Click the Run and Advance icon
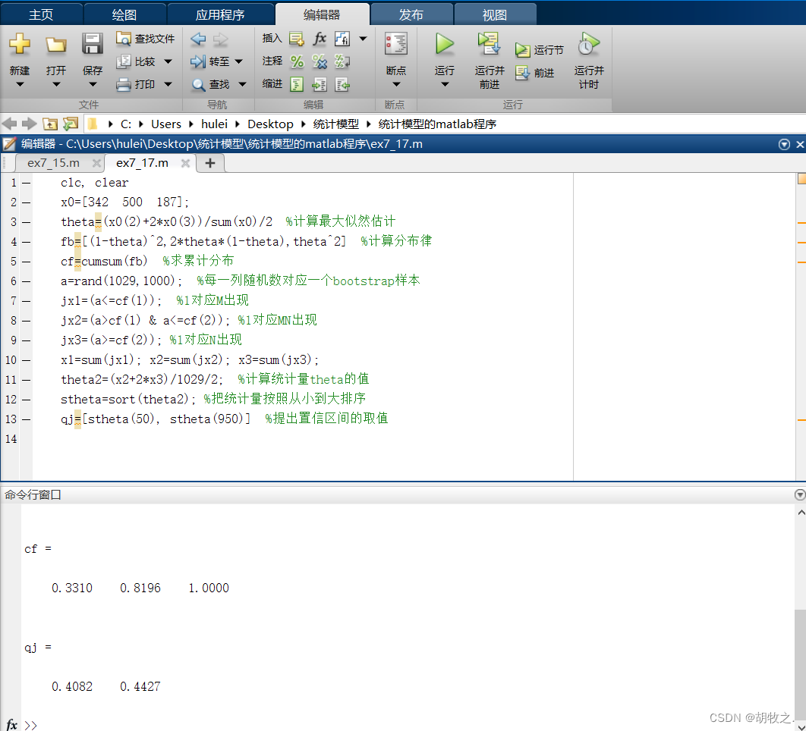 point(489,44)
